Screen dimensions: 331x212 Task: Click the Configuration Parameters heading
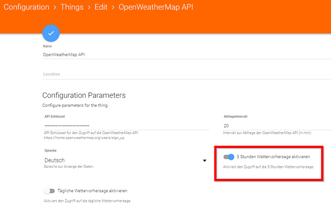[84, 95]
